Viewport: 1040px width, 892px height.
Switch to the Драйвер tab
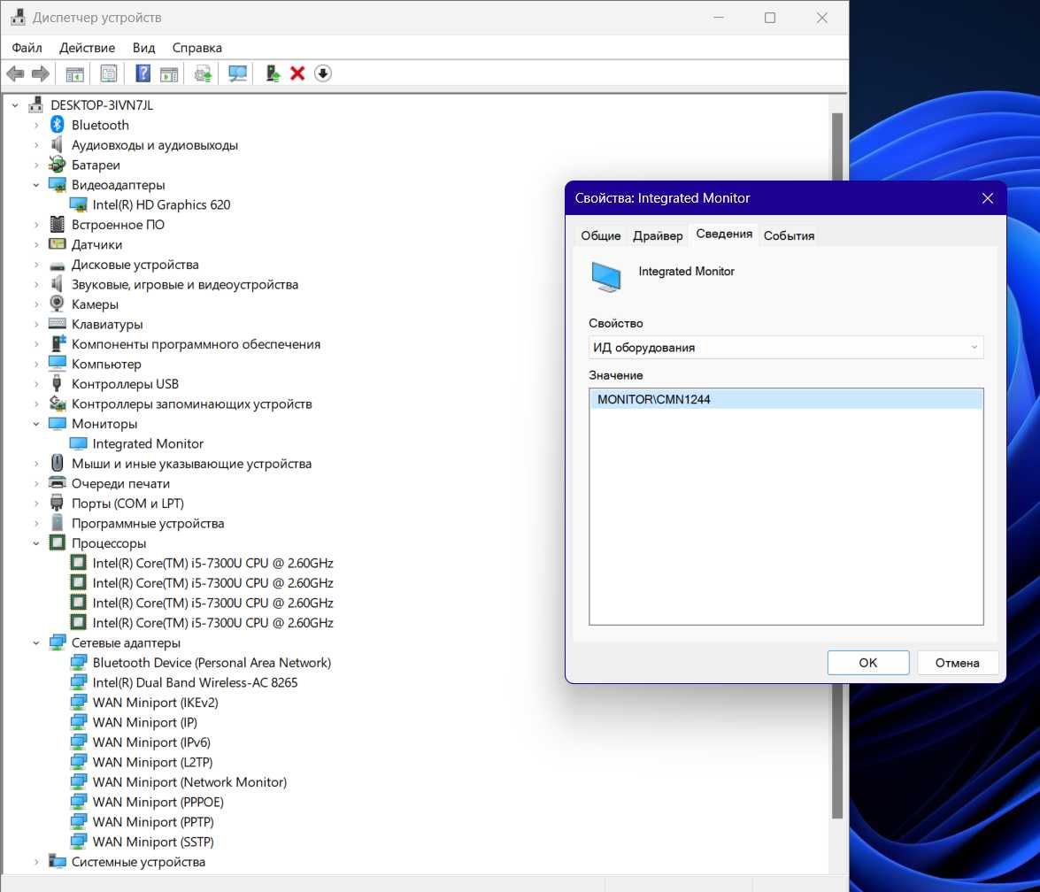pyautogui.click(x=658, y=235)
